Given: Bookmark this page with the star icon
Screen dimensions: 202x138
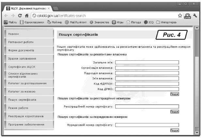Looking at the screenshot, I should click(180, 15).
